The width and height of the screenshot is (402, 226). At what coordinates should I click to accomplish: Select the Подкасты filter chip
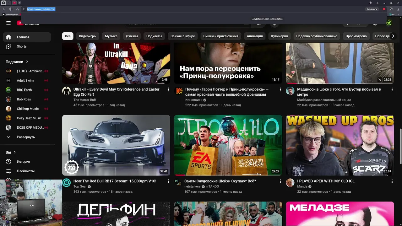tap(154, 36)
